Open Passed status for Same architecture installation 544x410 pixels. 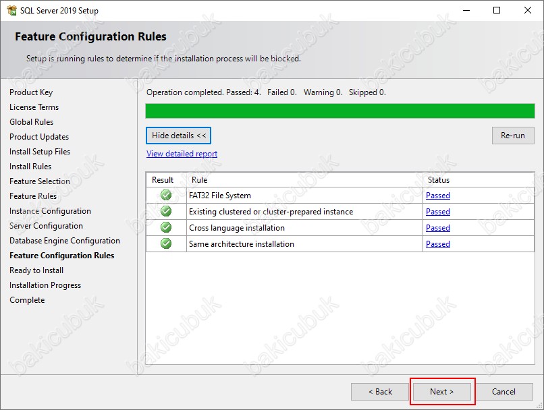point(438,244)
